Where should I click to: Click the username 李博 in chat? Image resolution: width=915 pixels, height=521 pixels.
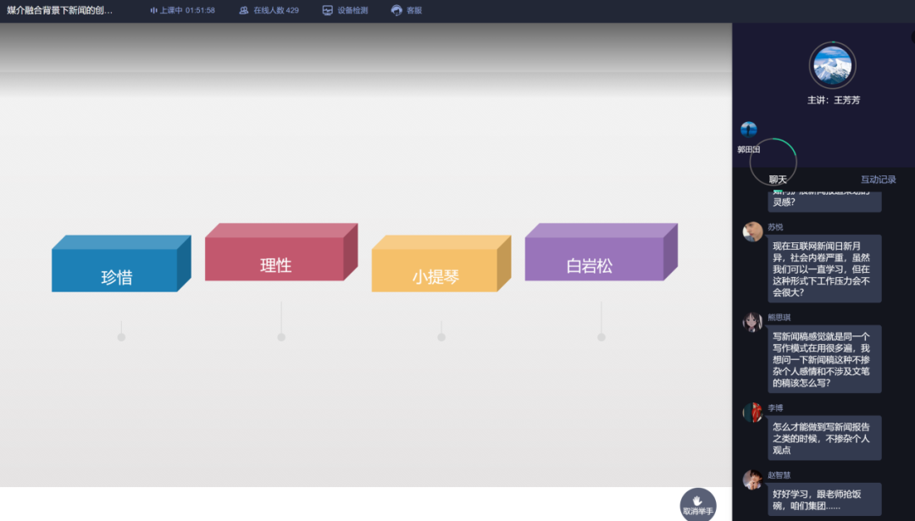(x=775, y=407)
